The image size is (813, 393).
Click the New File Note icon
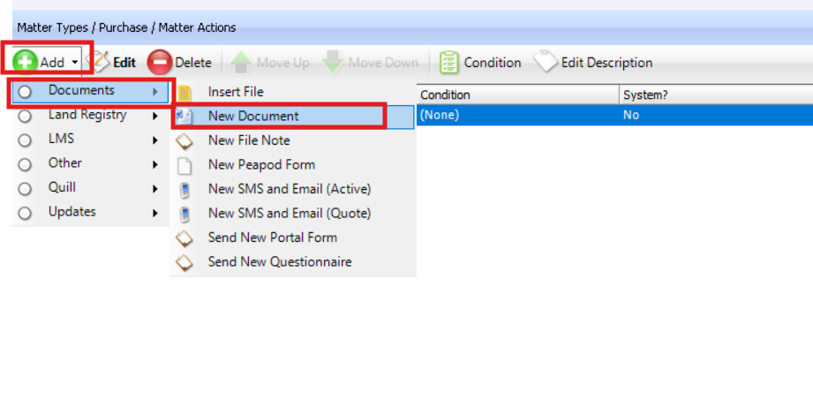(184, 140)
